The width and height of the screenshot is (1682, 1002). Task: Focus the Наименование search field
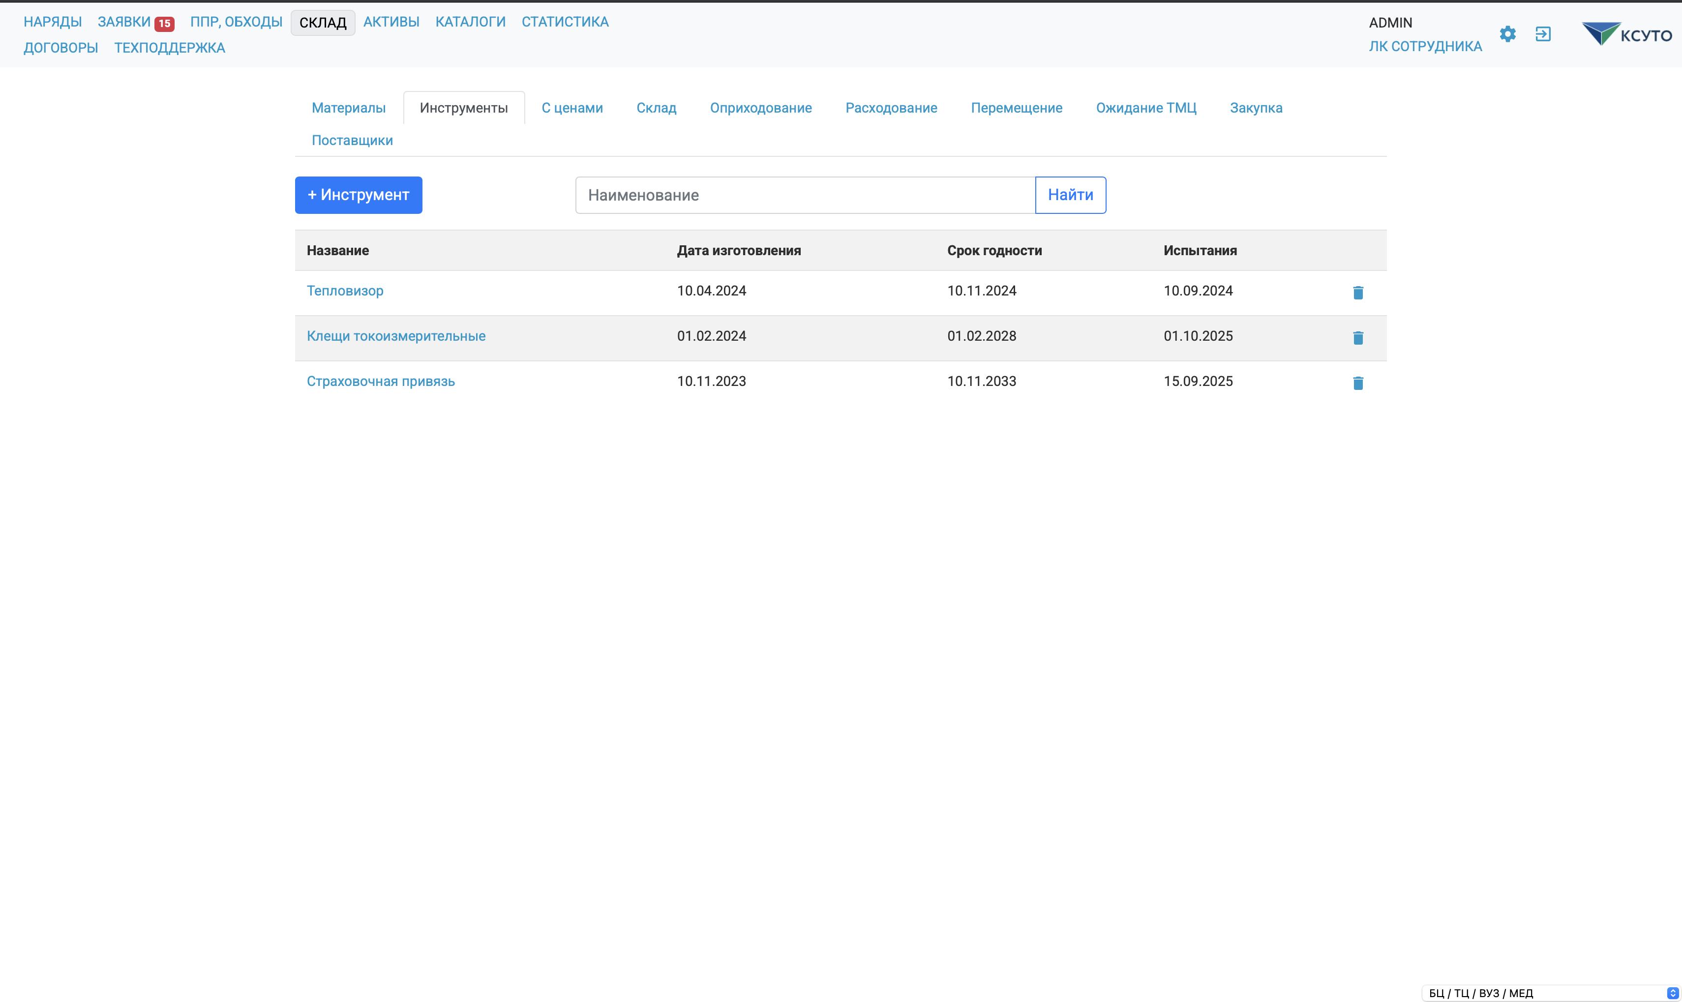click(x=804, y=195)
